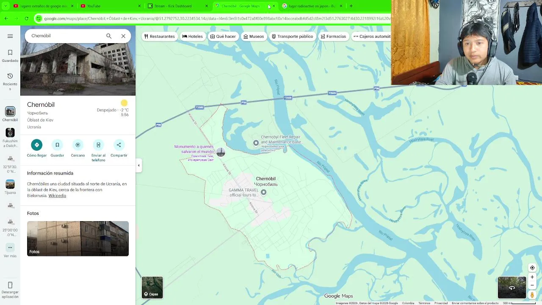The height and width of the screenshot is (305, 542).
Task: Open the Capas layers switcher
Action: point(152,288)
